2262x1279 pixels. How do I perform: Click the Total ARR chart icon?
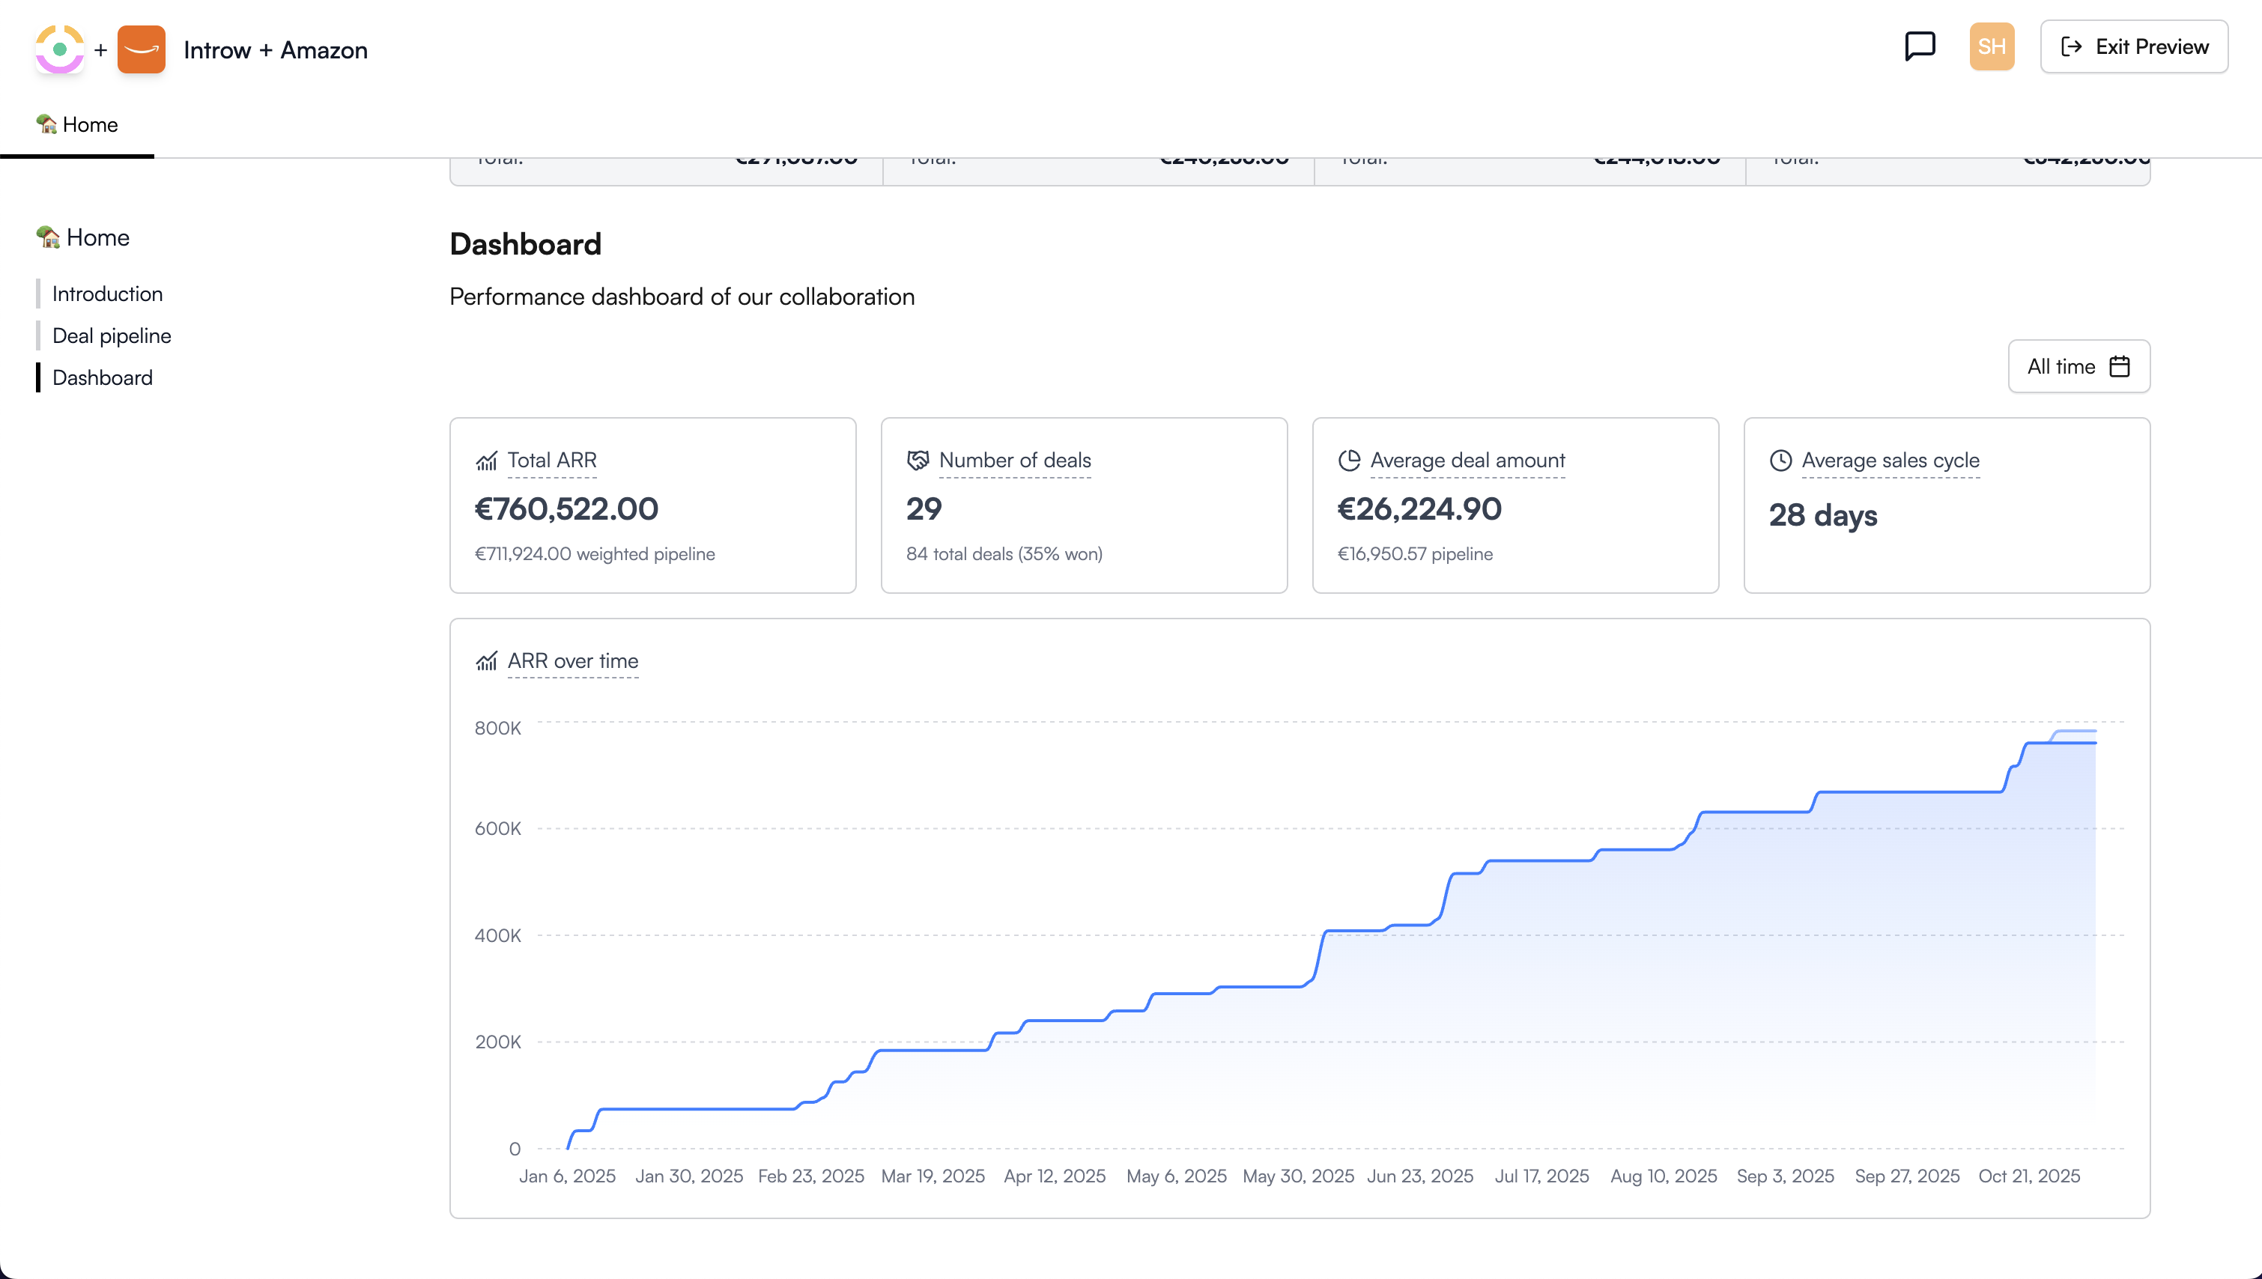tap(486, 461)
